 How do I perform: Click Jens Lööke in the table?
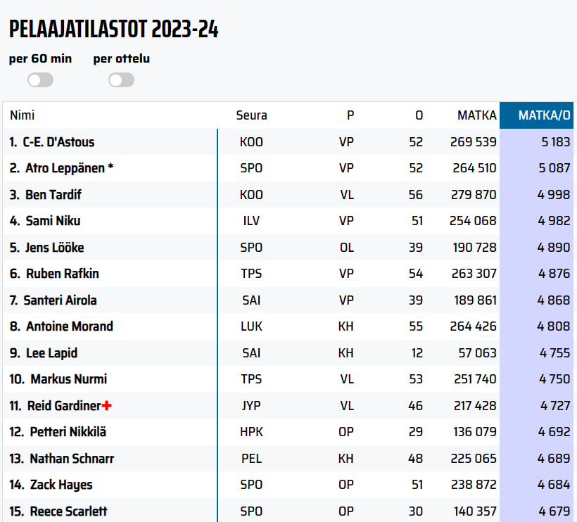(x=55, y=248)
